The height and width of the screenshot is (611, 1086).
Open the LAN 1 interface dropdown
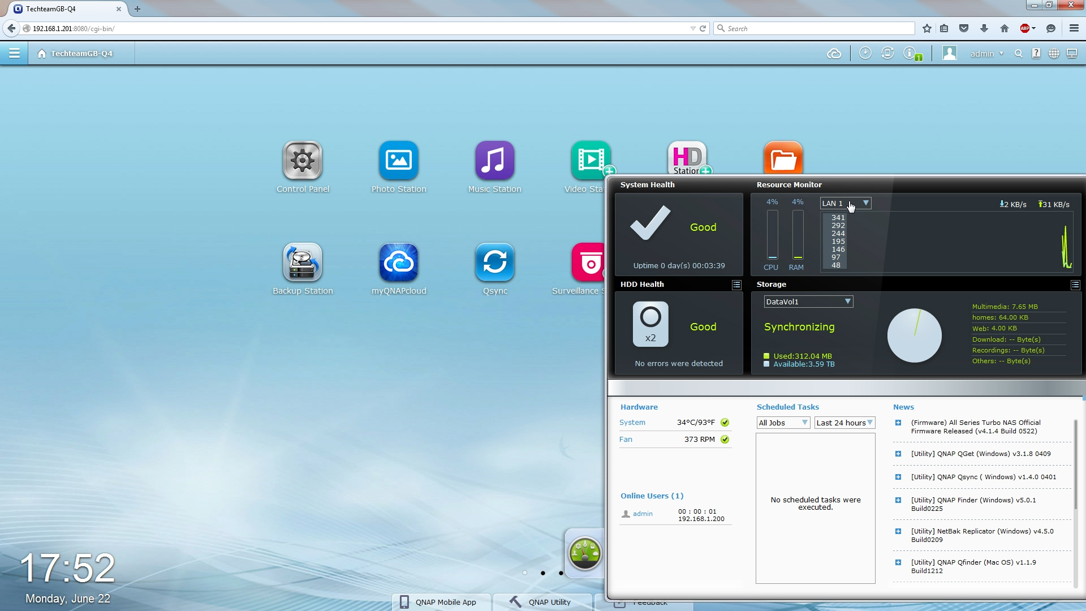pyautogui.click(x=845, y=203)
